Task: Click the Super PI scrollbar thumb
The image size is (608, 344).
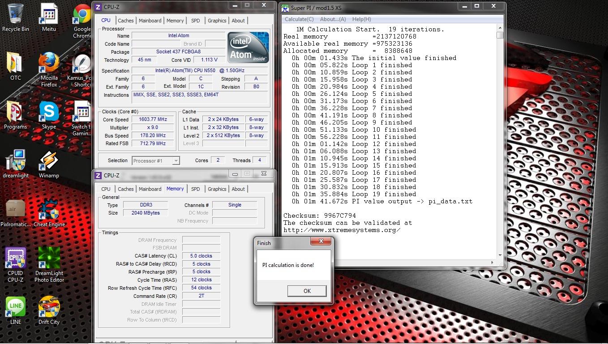Action: (500, 35)
